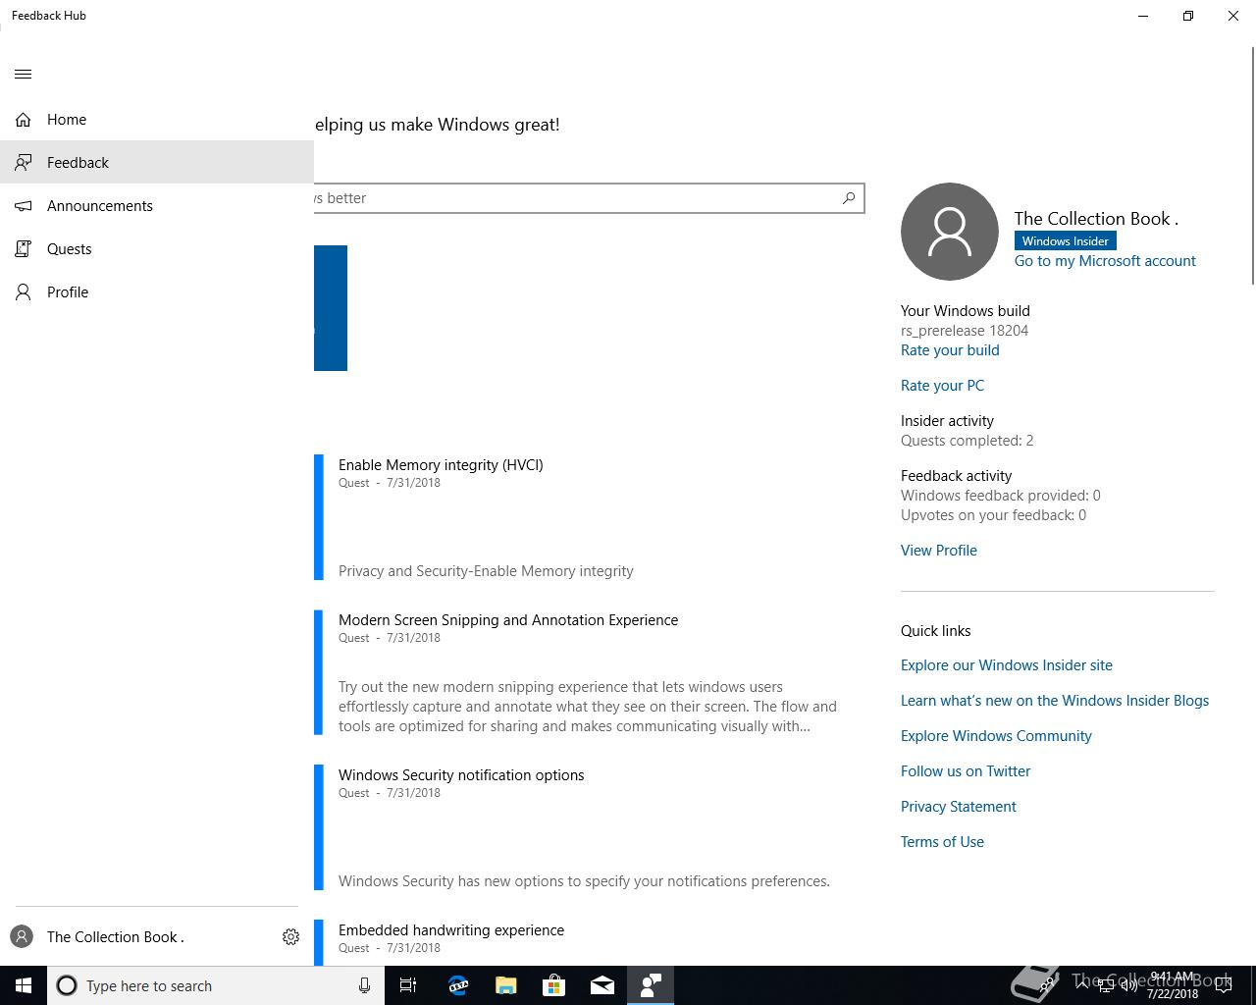Open Task View from taskbar

click(408, 985)
